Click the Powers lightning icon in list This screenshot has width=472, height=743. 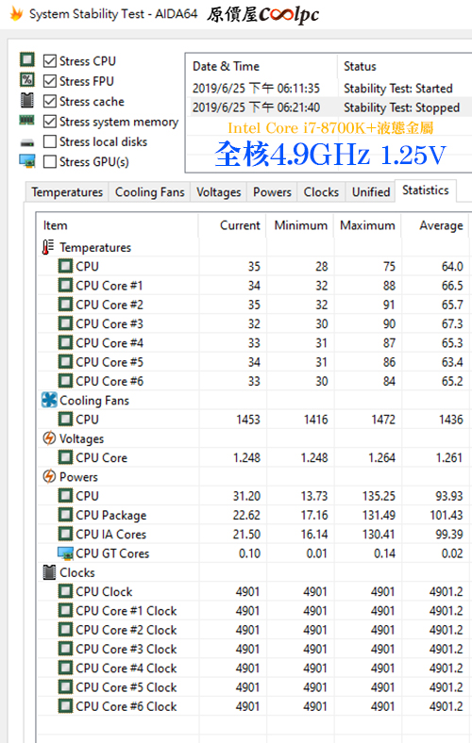[x=49, y=476]
